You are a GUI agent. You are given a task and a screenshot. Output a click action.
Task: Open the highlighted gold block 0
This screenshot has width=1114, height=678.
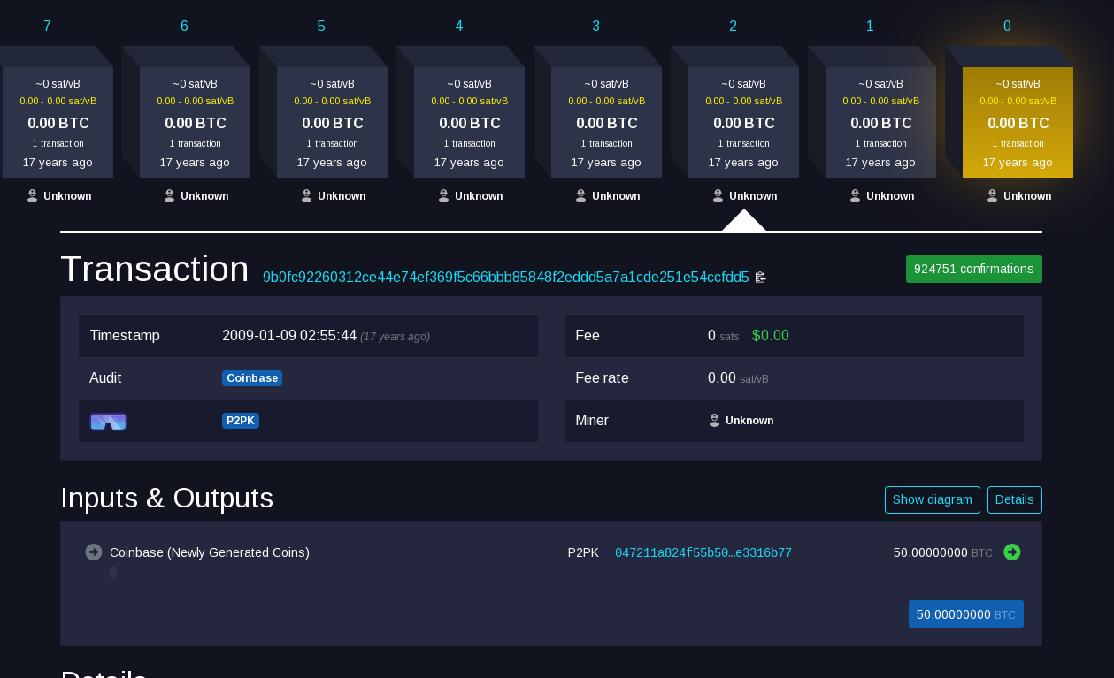click(1018, 122)
